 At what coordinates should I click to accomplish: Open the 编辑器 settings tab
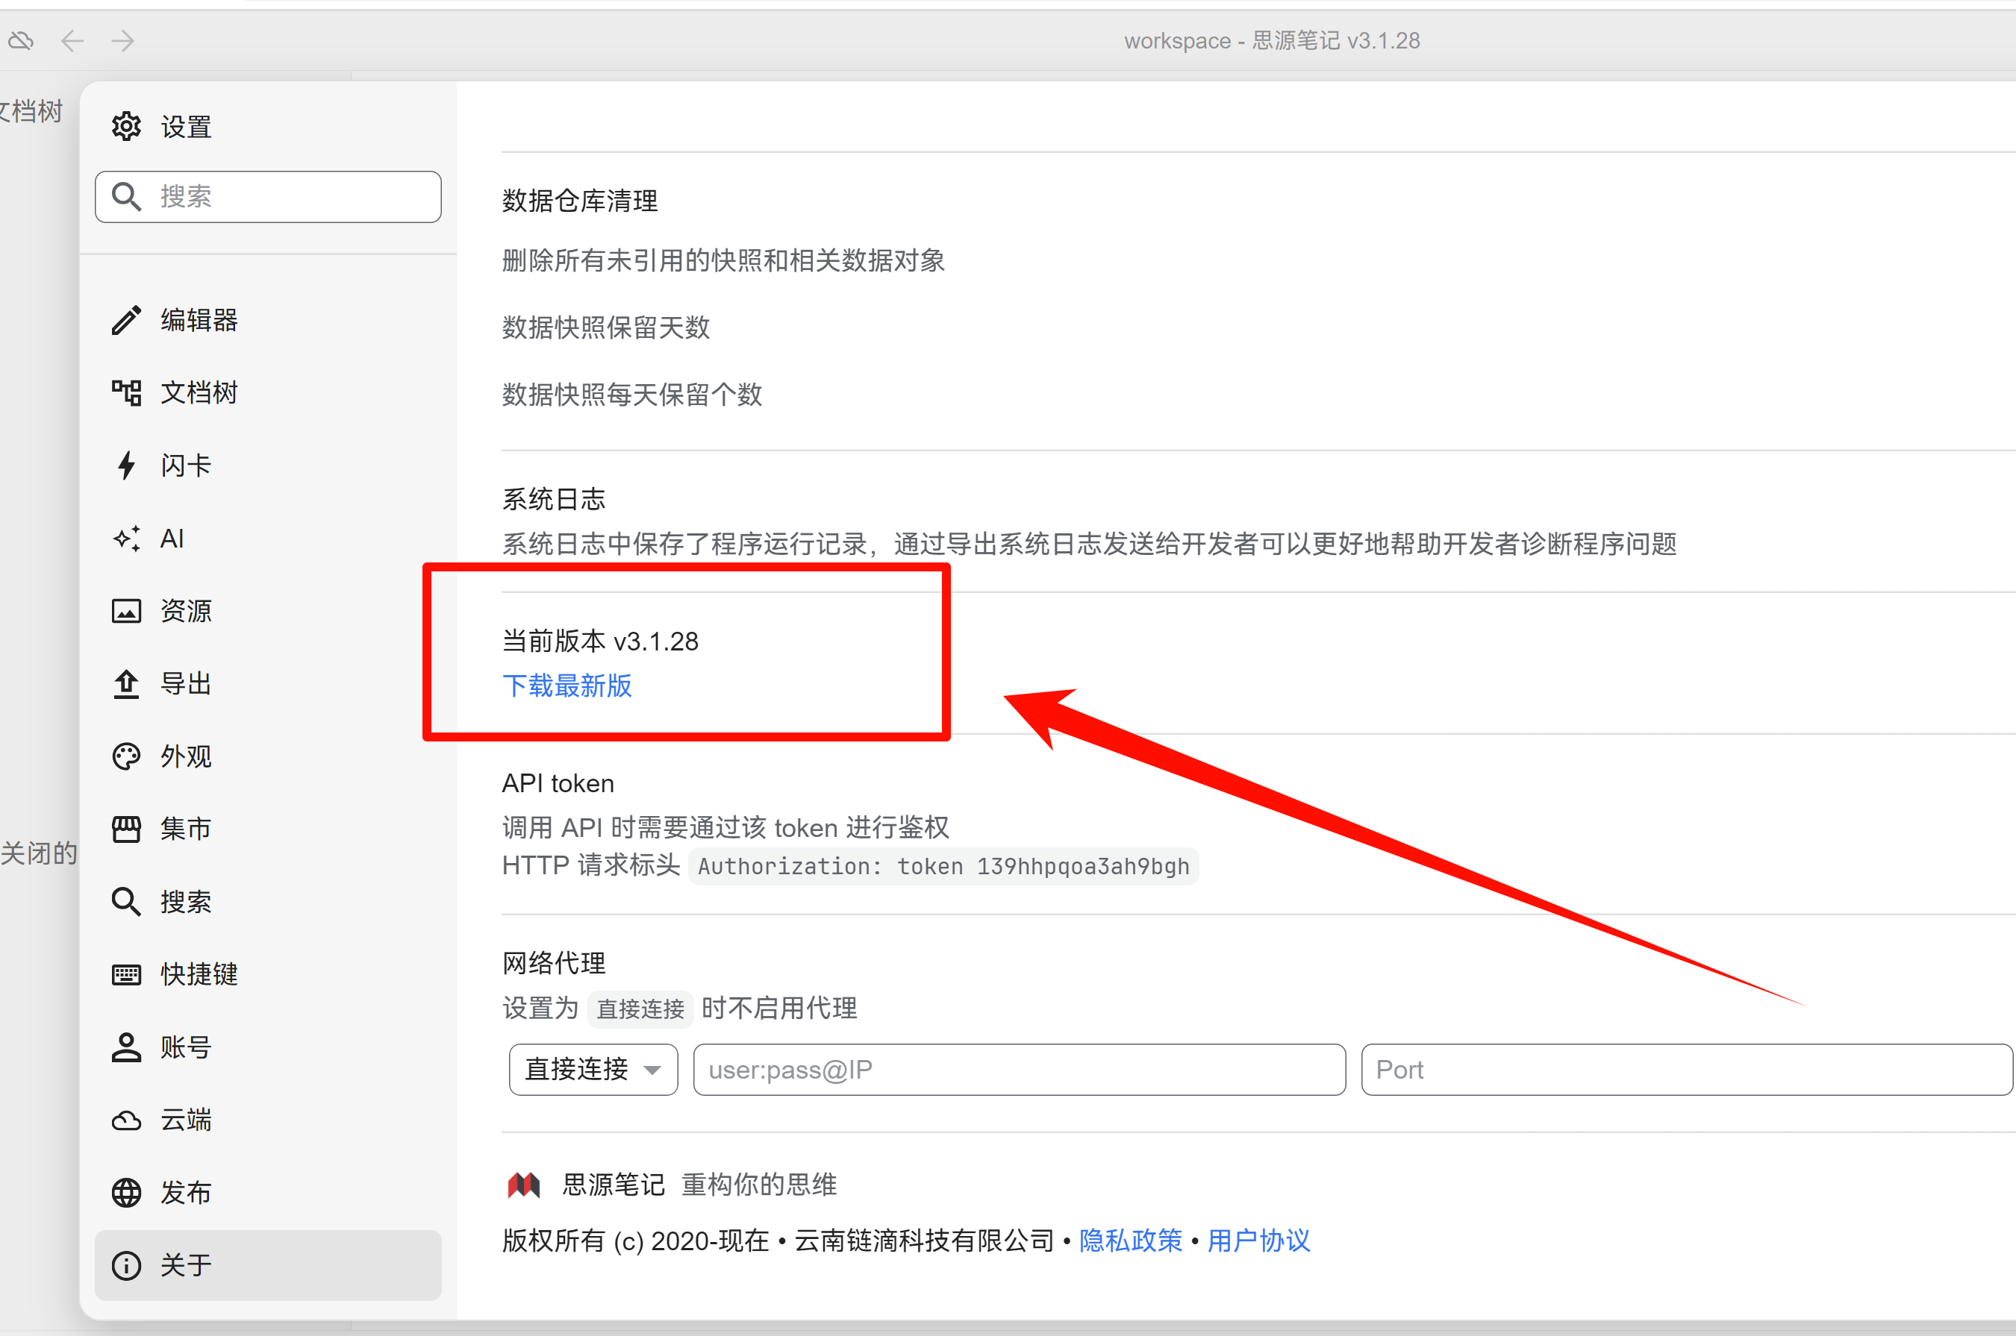pos(268,320)
